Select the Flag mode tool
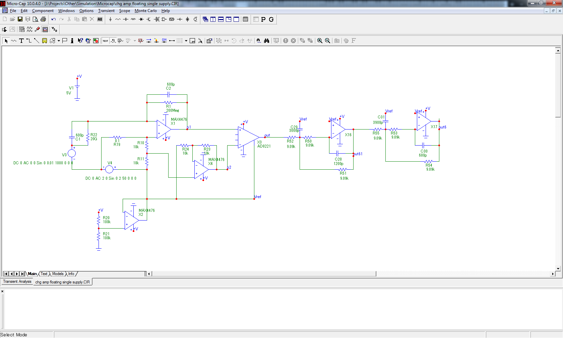This screenshot has width=563, height=338. pyautogui.click(x=65, y=41)
